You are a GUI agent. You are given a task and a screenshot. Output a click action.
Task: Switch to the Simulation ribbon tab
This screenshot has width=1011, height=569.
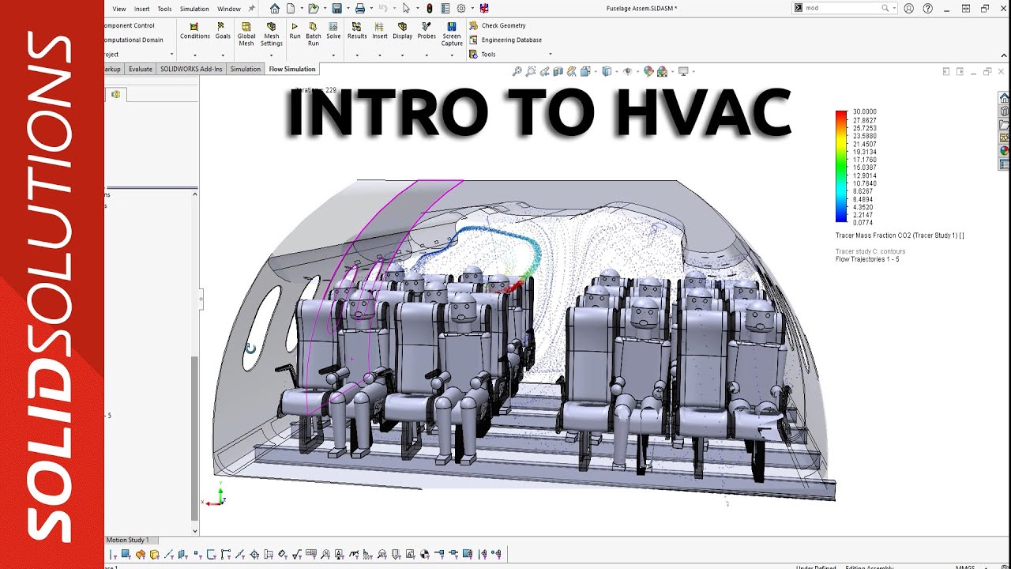click(246, 69)
